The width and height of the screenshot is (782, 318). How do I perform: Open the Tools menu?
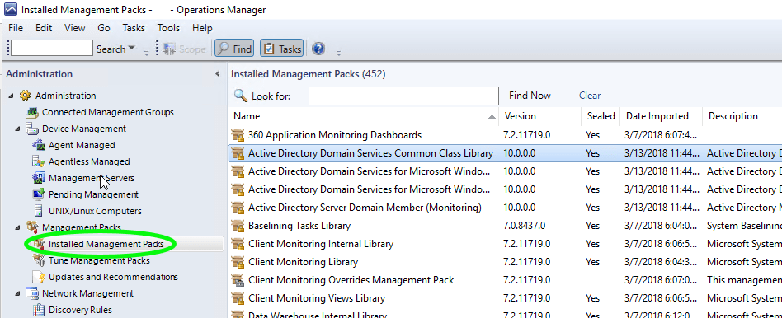[168, 28]
